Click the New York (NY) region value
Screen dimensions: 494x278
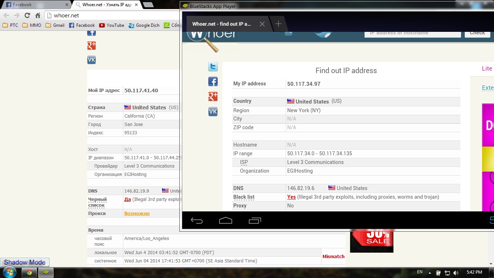(x=304, y=110)
